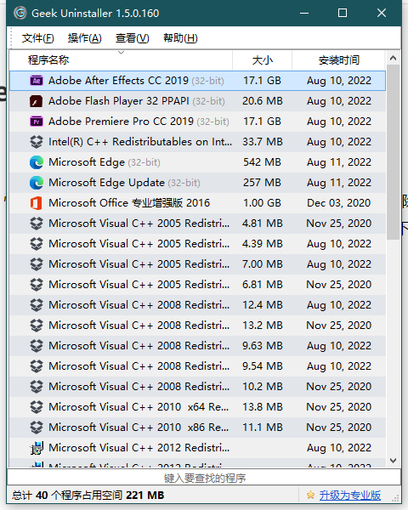This screenshot has width=408, height=510.
Task: Open the 操作(A) menu
Action: [85, 38]
